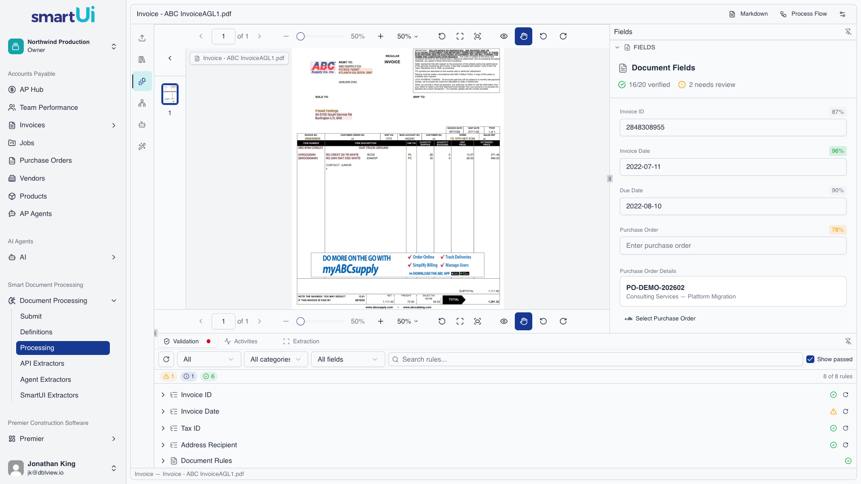Image resolution: width=861 pixels, height=484 pixels.
Task: Open the hierarchy tree icon in the tool strip
Action: pos(142,103)
